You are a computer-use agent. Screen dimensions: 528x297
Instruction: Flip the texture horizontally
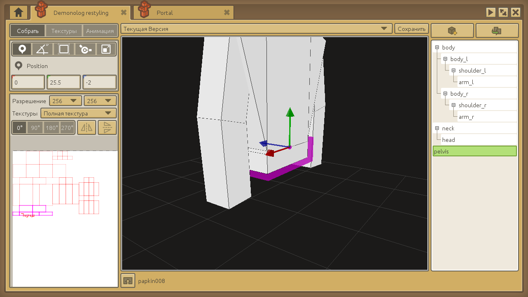click(x=87, y=128)
